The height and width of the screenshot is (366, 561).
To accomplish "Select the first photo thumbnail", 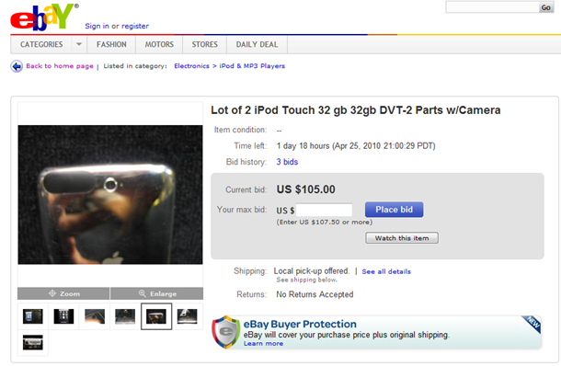I will [33, 316].
